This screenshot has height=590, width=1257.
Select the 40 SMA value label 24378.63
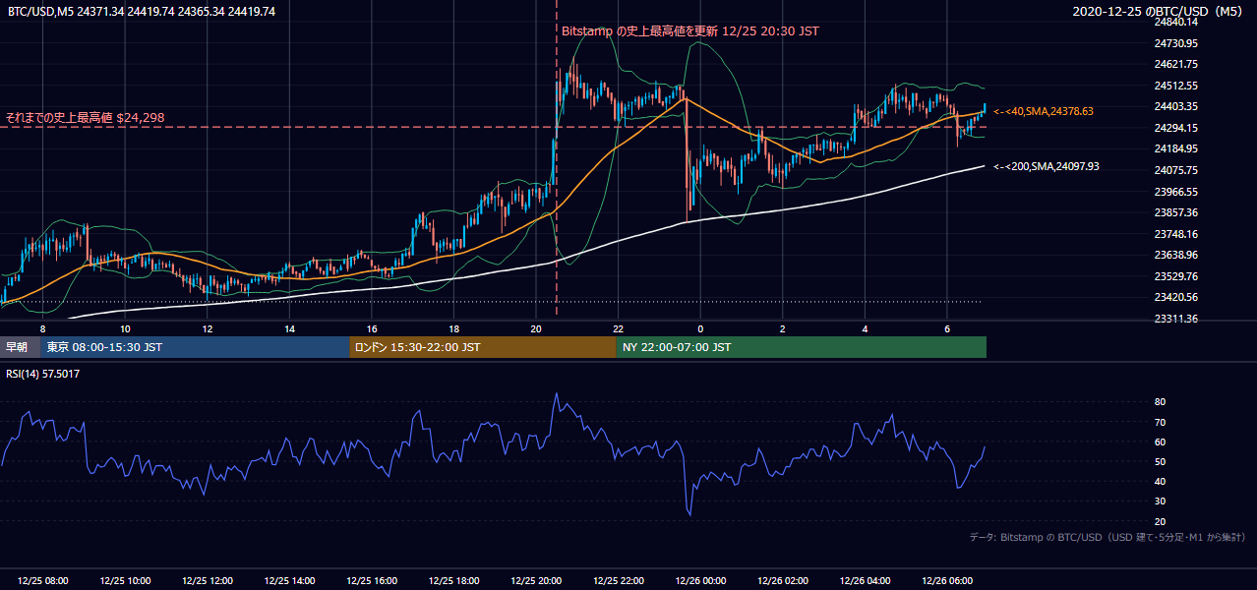(1044, 112)
